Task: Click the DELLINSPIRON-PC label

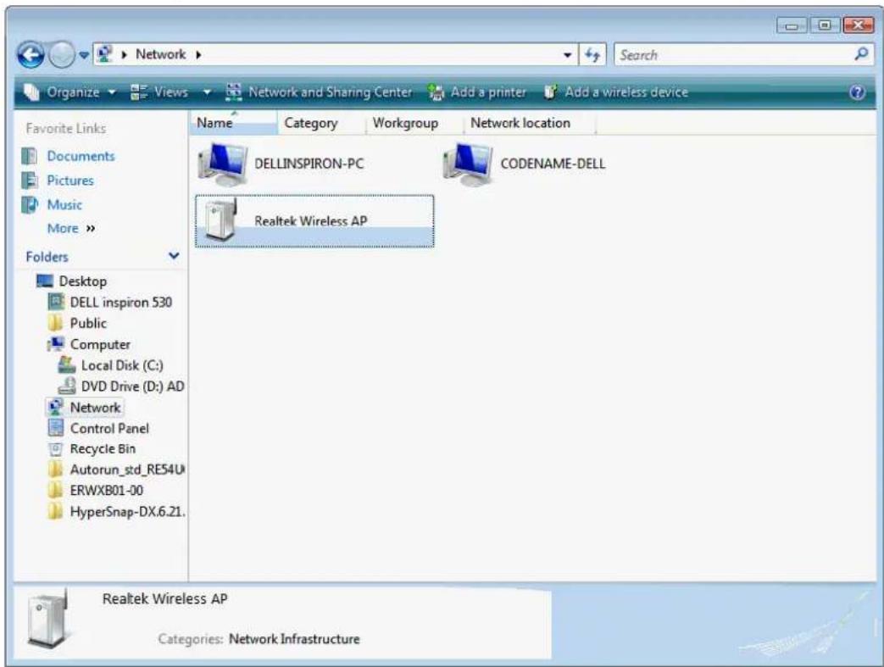Action: [309, 164]
